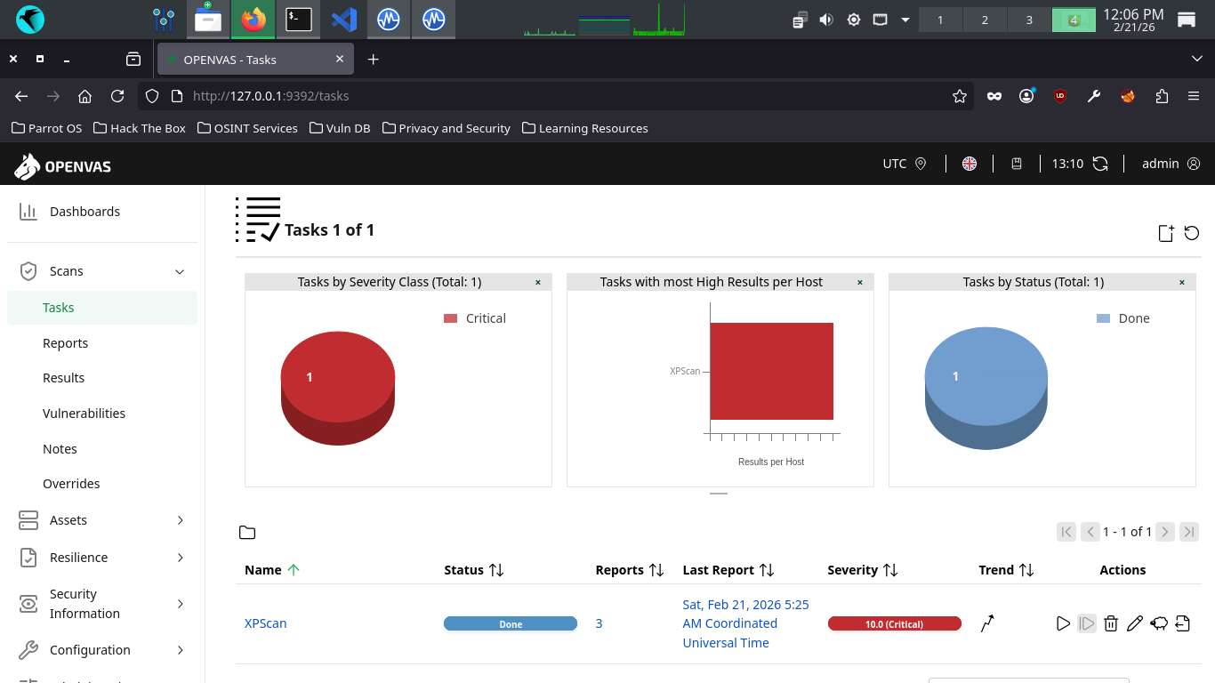
Task: Open the XPScan task link
Action: 265,623
